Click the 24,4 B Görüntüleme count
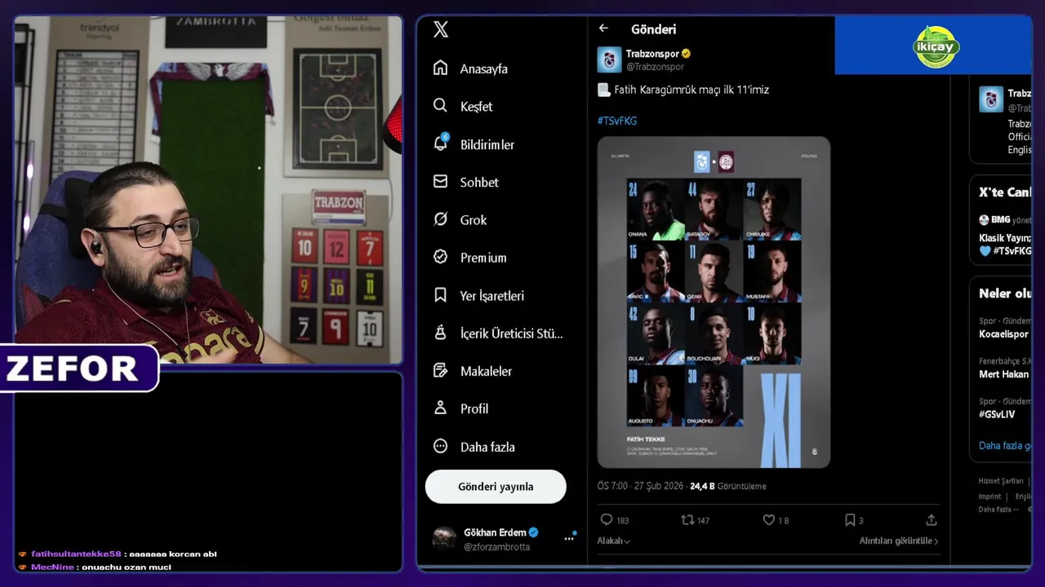Screen dimensions: 1045x587 tap(728, 486)
